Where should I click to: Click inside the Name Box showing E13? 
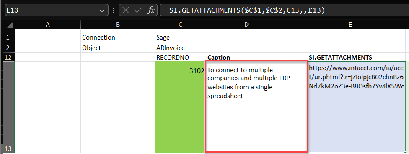coord(52,10)
